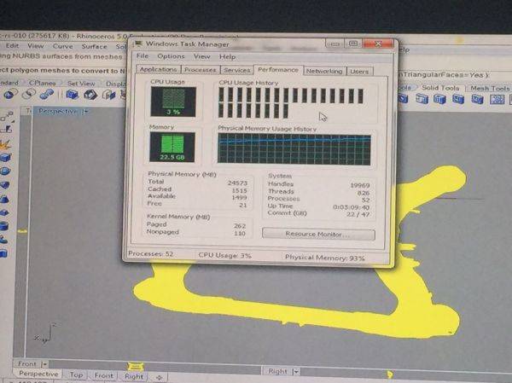Open Rhino's Surface menu

(94, 47)
